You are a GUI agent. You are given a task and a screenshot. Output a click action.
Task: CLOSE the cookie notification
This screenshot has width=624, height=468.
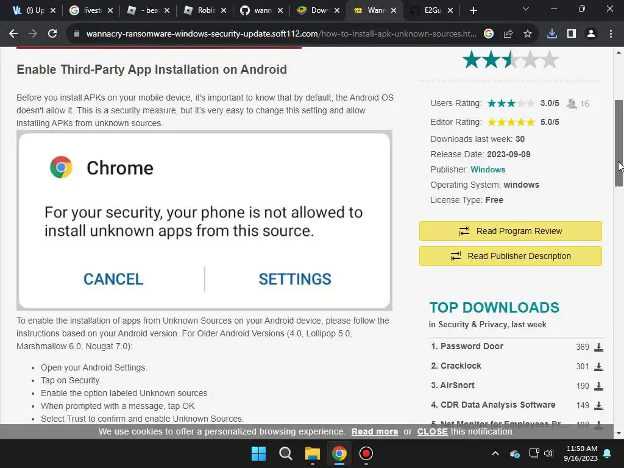(x=433, y=432)
